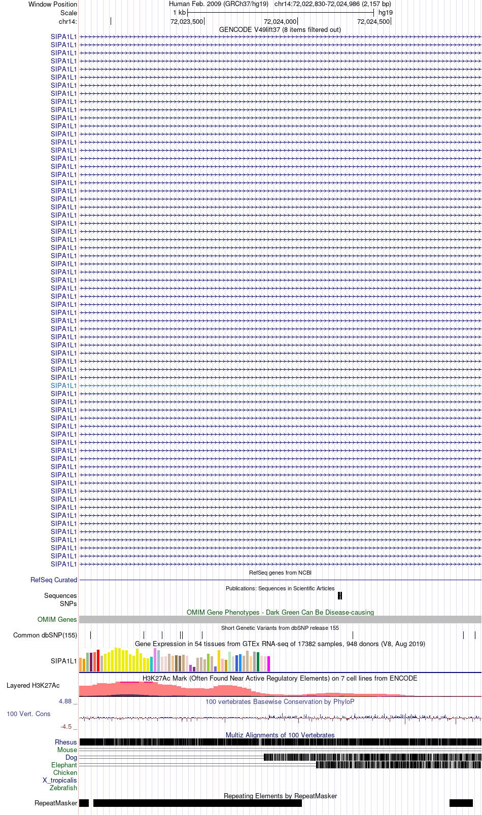Open the GENCODE V49lift37 track title
Screen dimensions: 482x815
[280, 29]
